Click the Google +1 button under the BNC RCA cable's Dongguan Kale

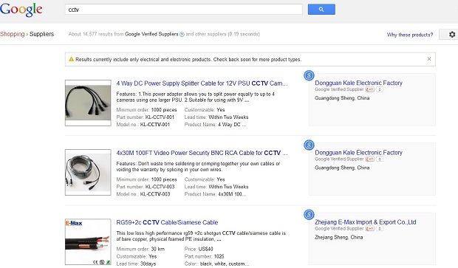(370, 159)
